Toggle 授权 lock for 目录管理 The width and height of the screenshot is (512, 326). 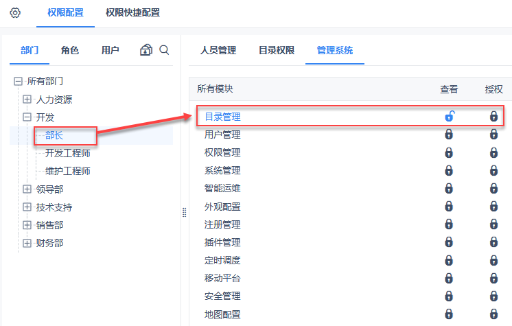(x=493, y=117)
